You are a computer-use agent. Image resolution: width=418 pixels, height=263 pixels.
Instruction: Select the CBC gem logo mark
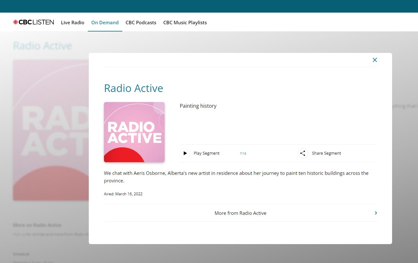(16, 22)
